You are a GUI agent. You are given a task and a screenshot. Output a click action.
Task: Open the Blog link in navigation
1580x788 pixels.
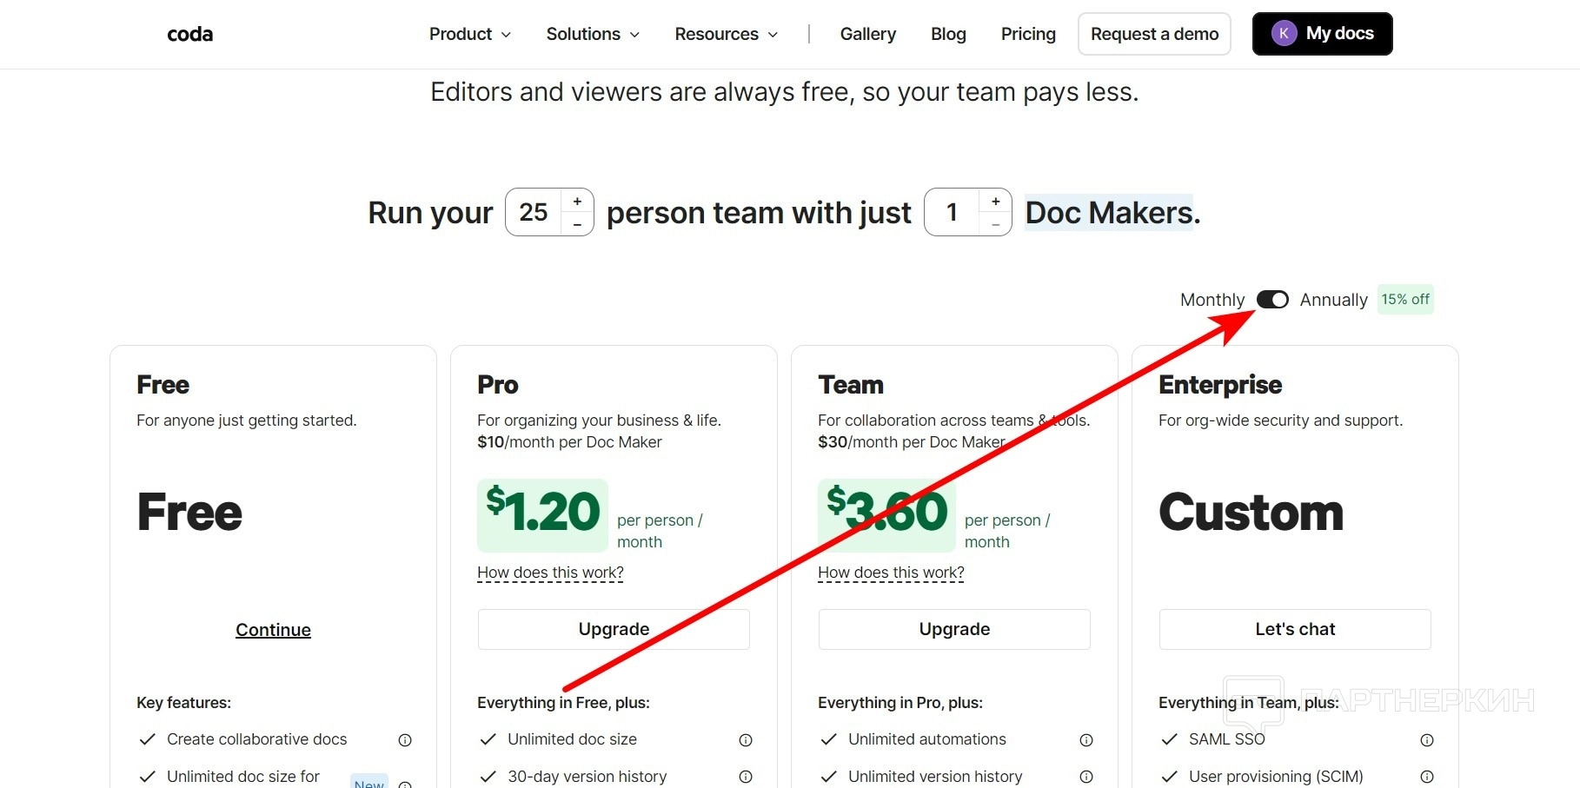tap(948, 34)
